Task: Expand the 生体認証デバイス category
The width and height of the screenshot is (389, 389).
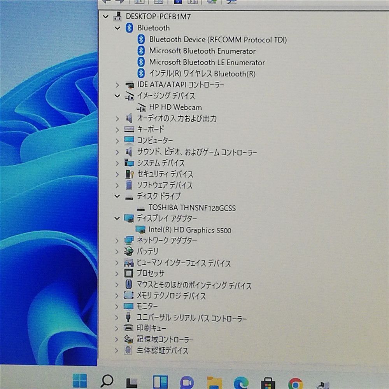Action: (x=117, y=350)
